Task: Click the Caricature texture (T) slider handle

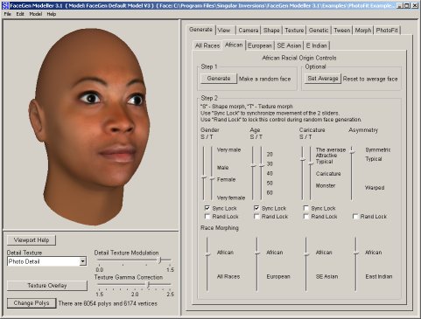Action: click(x=311, y=163)
